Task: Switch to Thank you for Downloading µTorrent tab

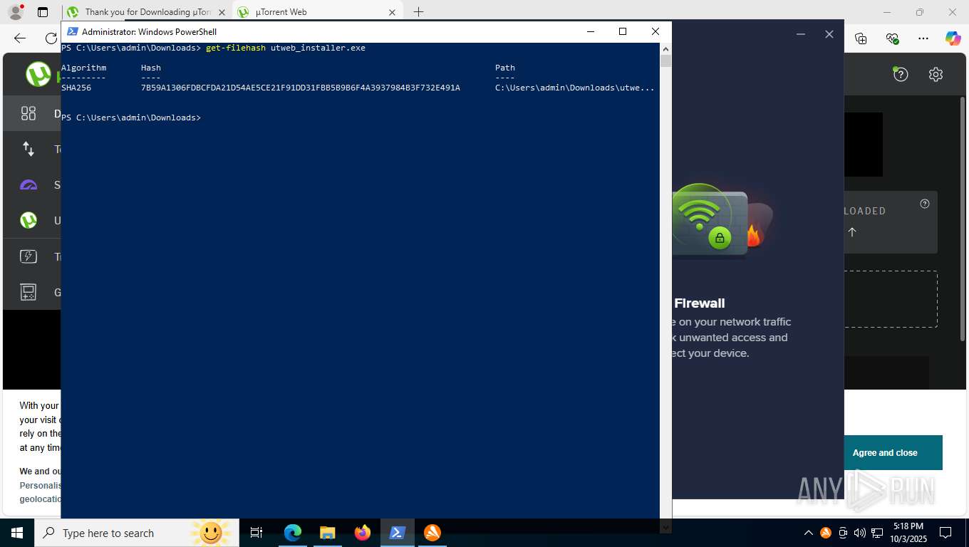Action: pyautogui.click(x=147, y=12)
